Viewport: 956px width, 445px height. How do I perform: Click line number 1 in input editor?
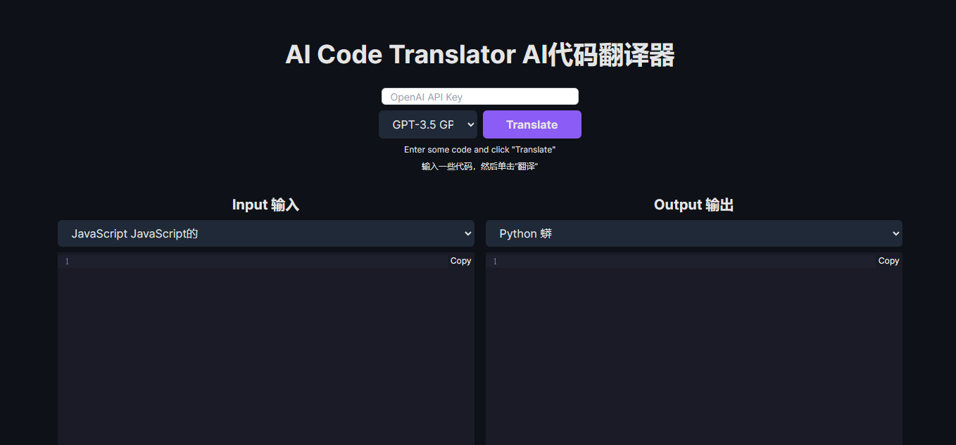(66, 260)
